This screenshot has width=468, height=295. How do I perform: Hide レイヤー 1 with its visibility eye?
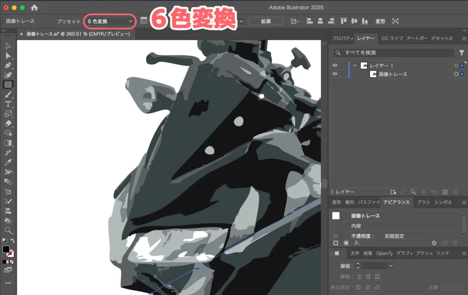coord(335,65)
